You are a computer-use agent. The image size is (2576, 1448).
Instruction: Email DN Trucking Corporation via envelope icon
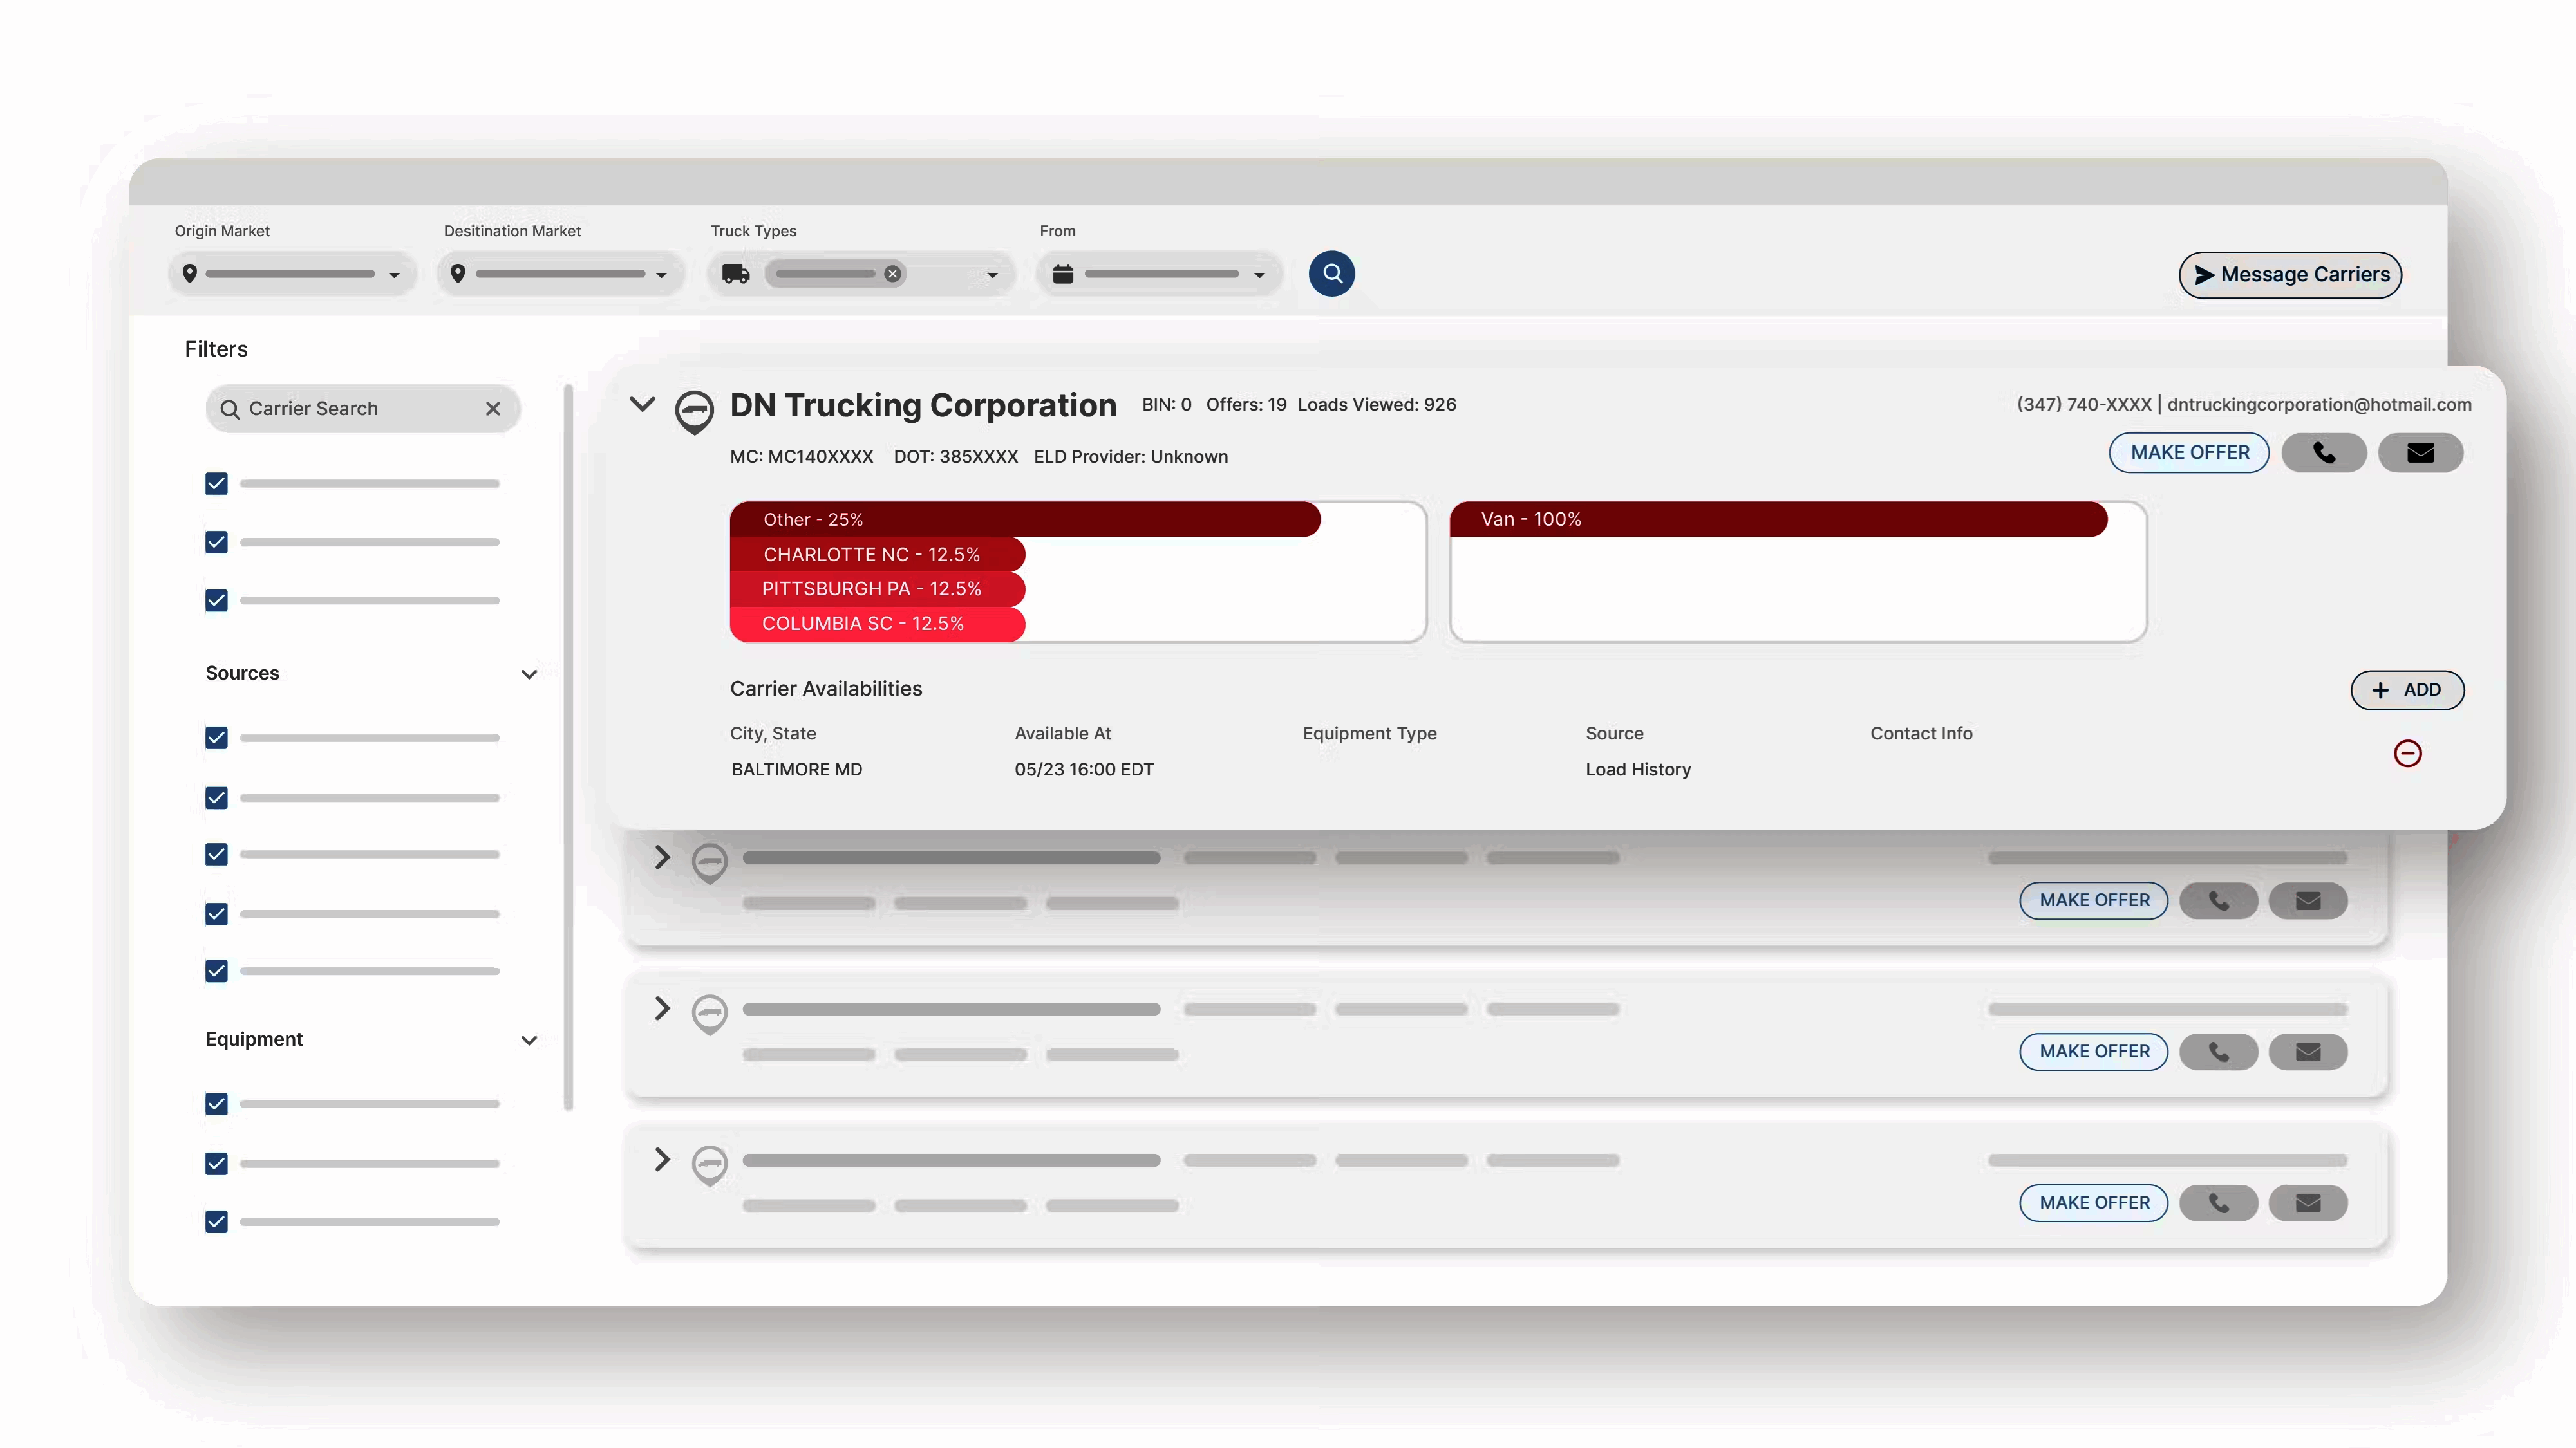(x=2419, y=452)
